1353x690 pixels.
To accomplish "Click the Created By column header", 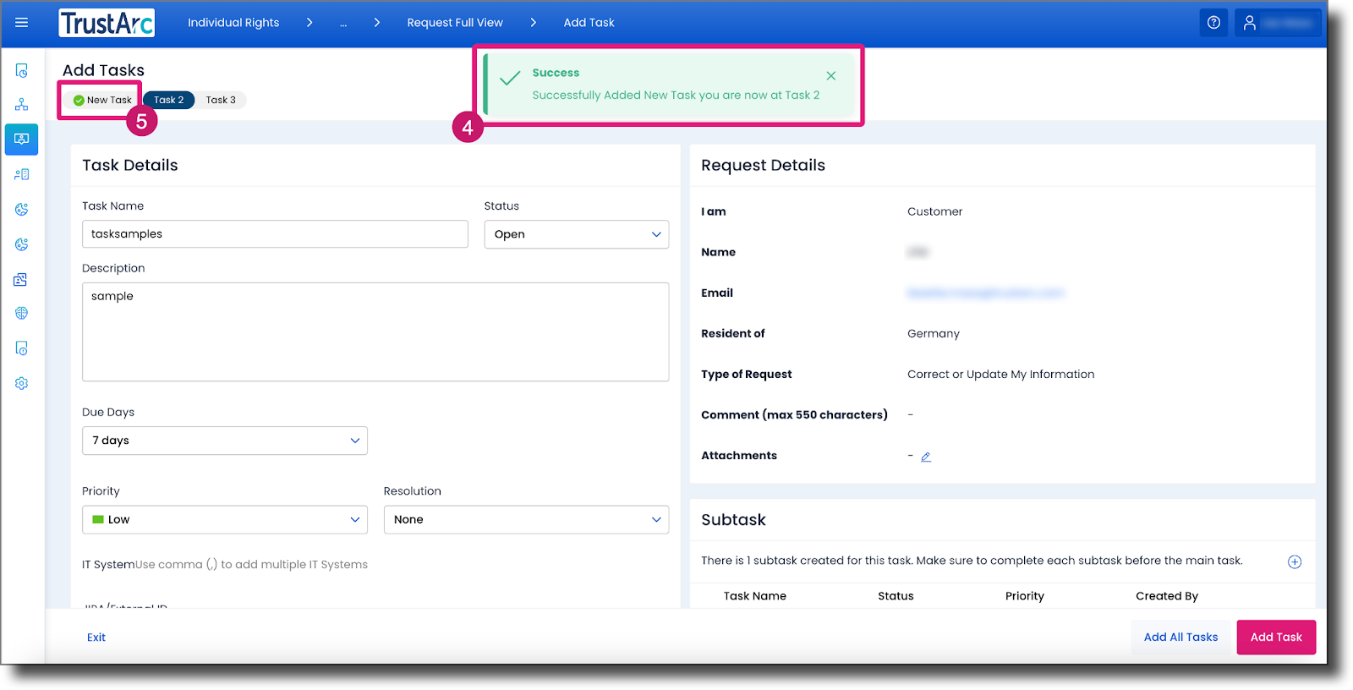I will point(1167,596).
